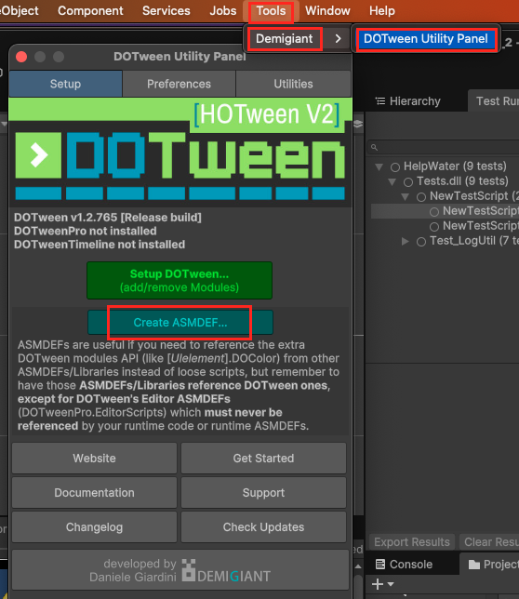Viewport: 519px width, 599px height.
Task: Select the Test Runner tab
Action: point(493,100)
